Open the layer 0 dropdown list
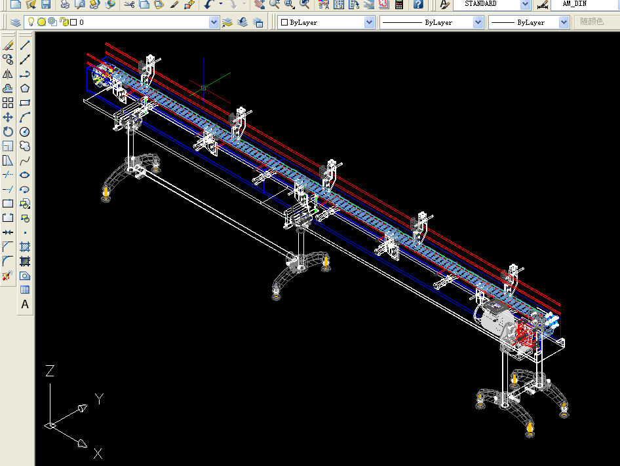This screenshot has width=620, height=466. 214,22
